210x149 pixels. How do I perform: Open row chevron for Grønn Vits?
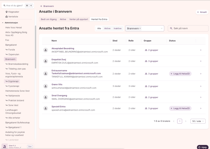201,86
